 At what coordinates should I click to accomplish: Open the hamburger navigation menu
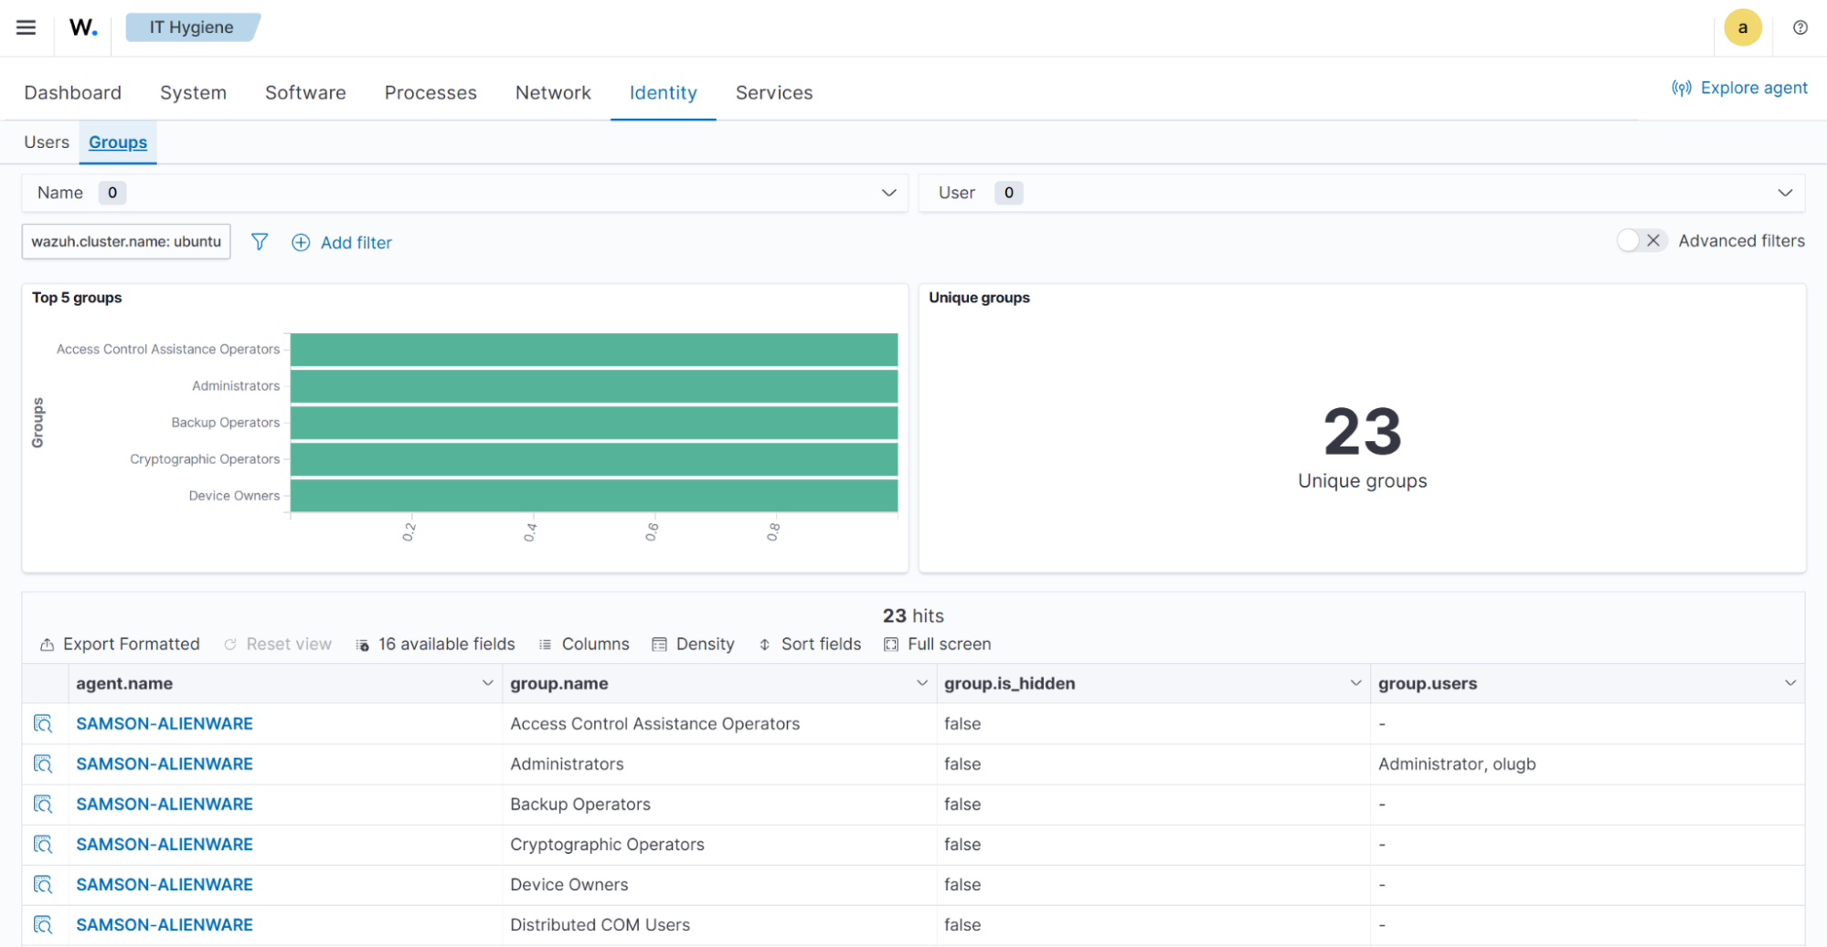pos(26,27)
